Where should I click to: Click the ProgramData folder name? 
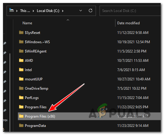pos(35,126)
